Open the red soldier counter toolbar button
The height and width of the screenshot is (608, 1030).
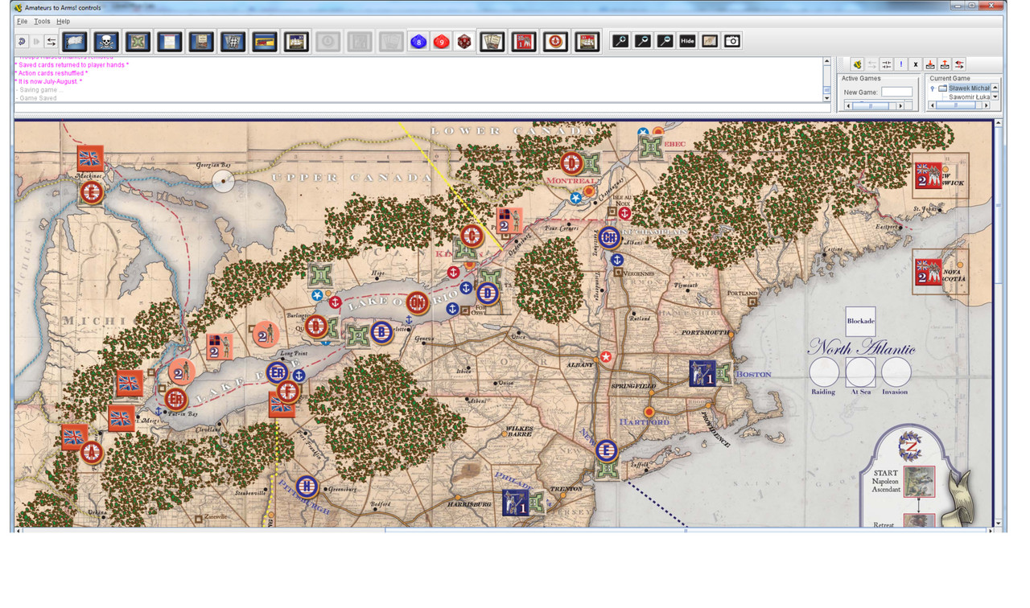pyautogui.click(x=523, y=41)
